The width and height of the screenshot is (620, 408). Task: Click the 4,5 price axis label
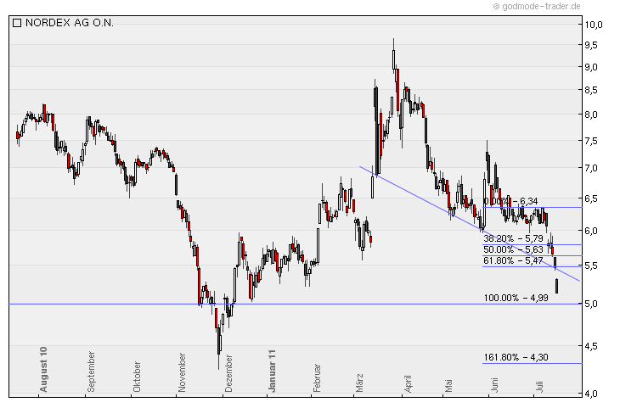[591, 346]
